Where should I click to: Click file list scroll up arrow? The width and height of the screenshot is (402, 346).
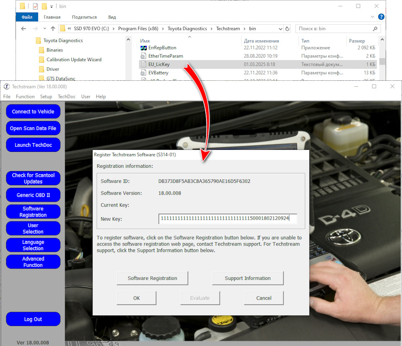coord(382,40)
